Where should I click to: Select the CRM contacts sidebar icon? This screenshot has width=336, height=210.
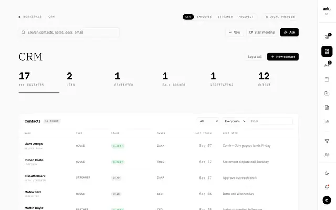point(327,51)
